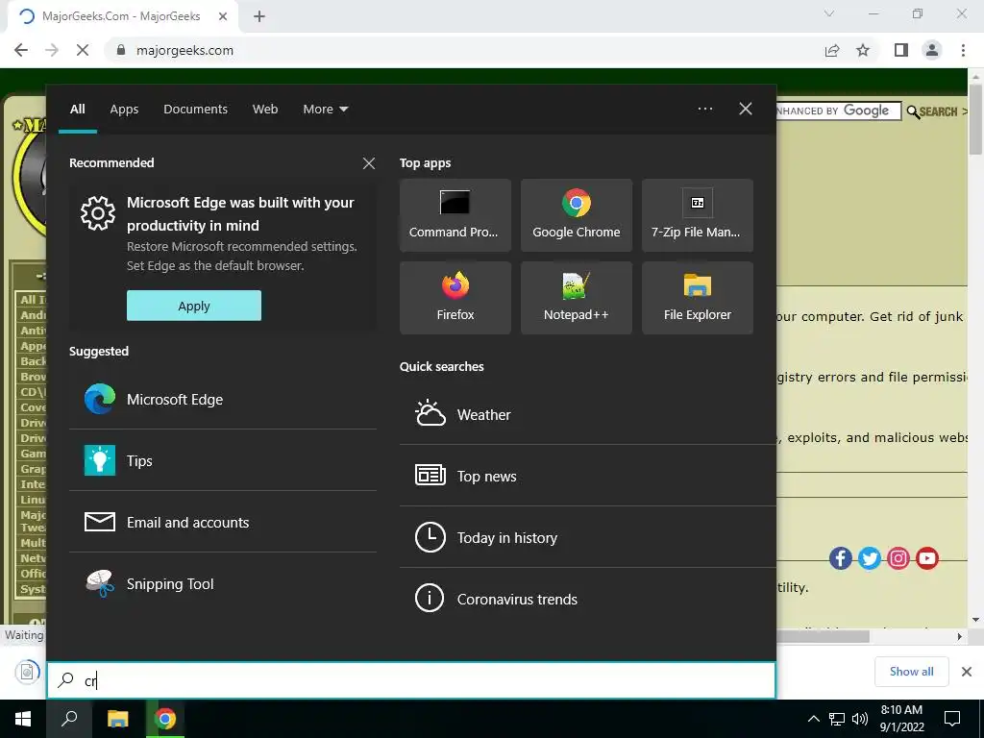The height and width of the screenshot is (738, 984).
Task: Open Chrome side panel icon
Action: (x=901, y=50)
